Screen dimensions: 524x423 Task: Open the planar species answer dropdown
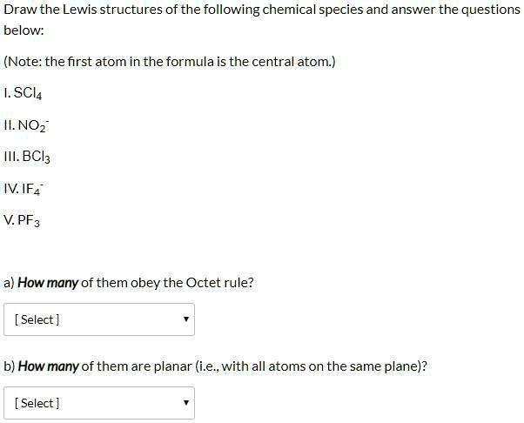[x=99, y=403]
